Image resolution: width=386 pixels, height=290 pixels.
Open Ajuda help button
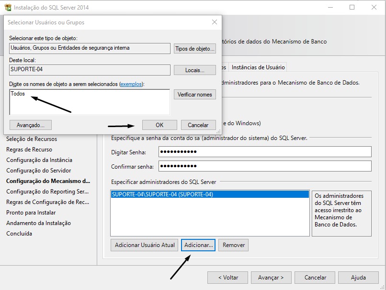tap(358, 278)
